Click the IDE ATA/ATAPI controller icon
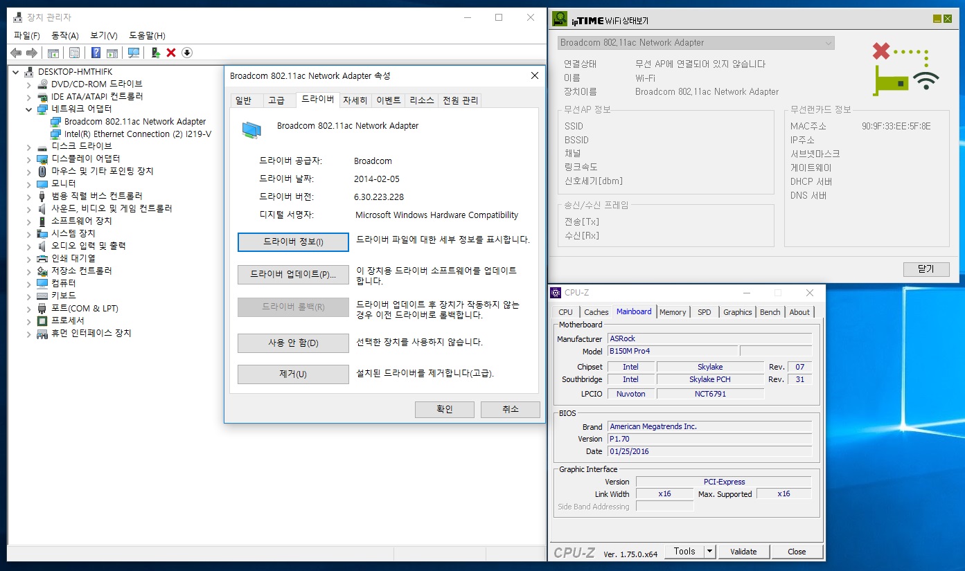Viewport: 965px width, 571px height. point(43,97)
